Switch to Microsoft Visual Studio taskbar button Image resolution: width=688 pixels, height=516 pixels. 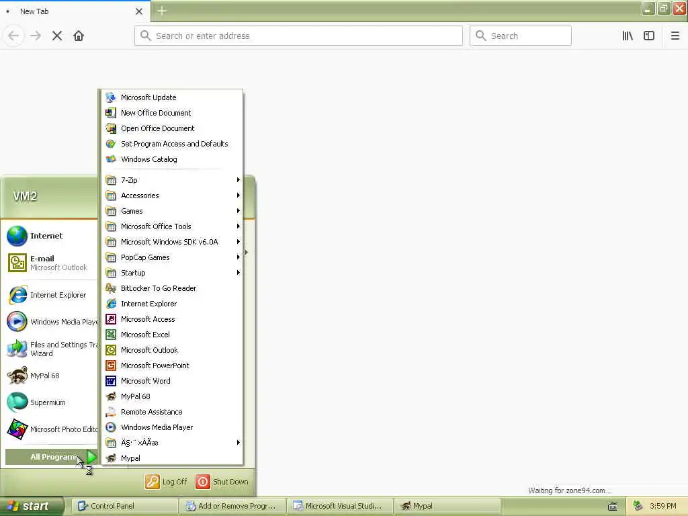pyautogui.click(x=340, y=507)
